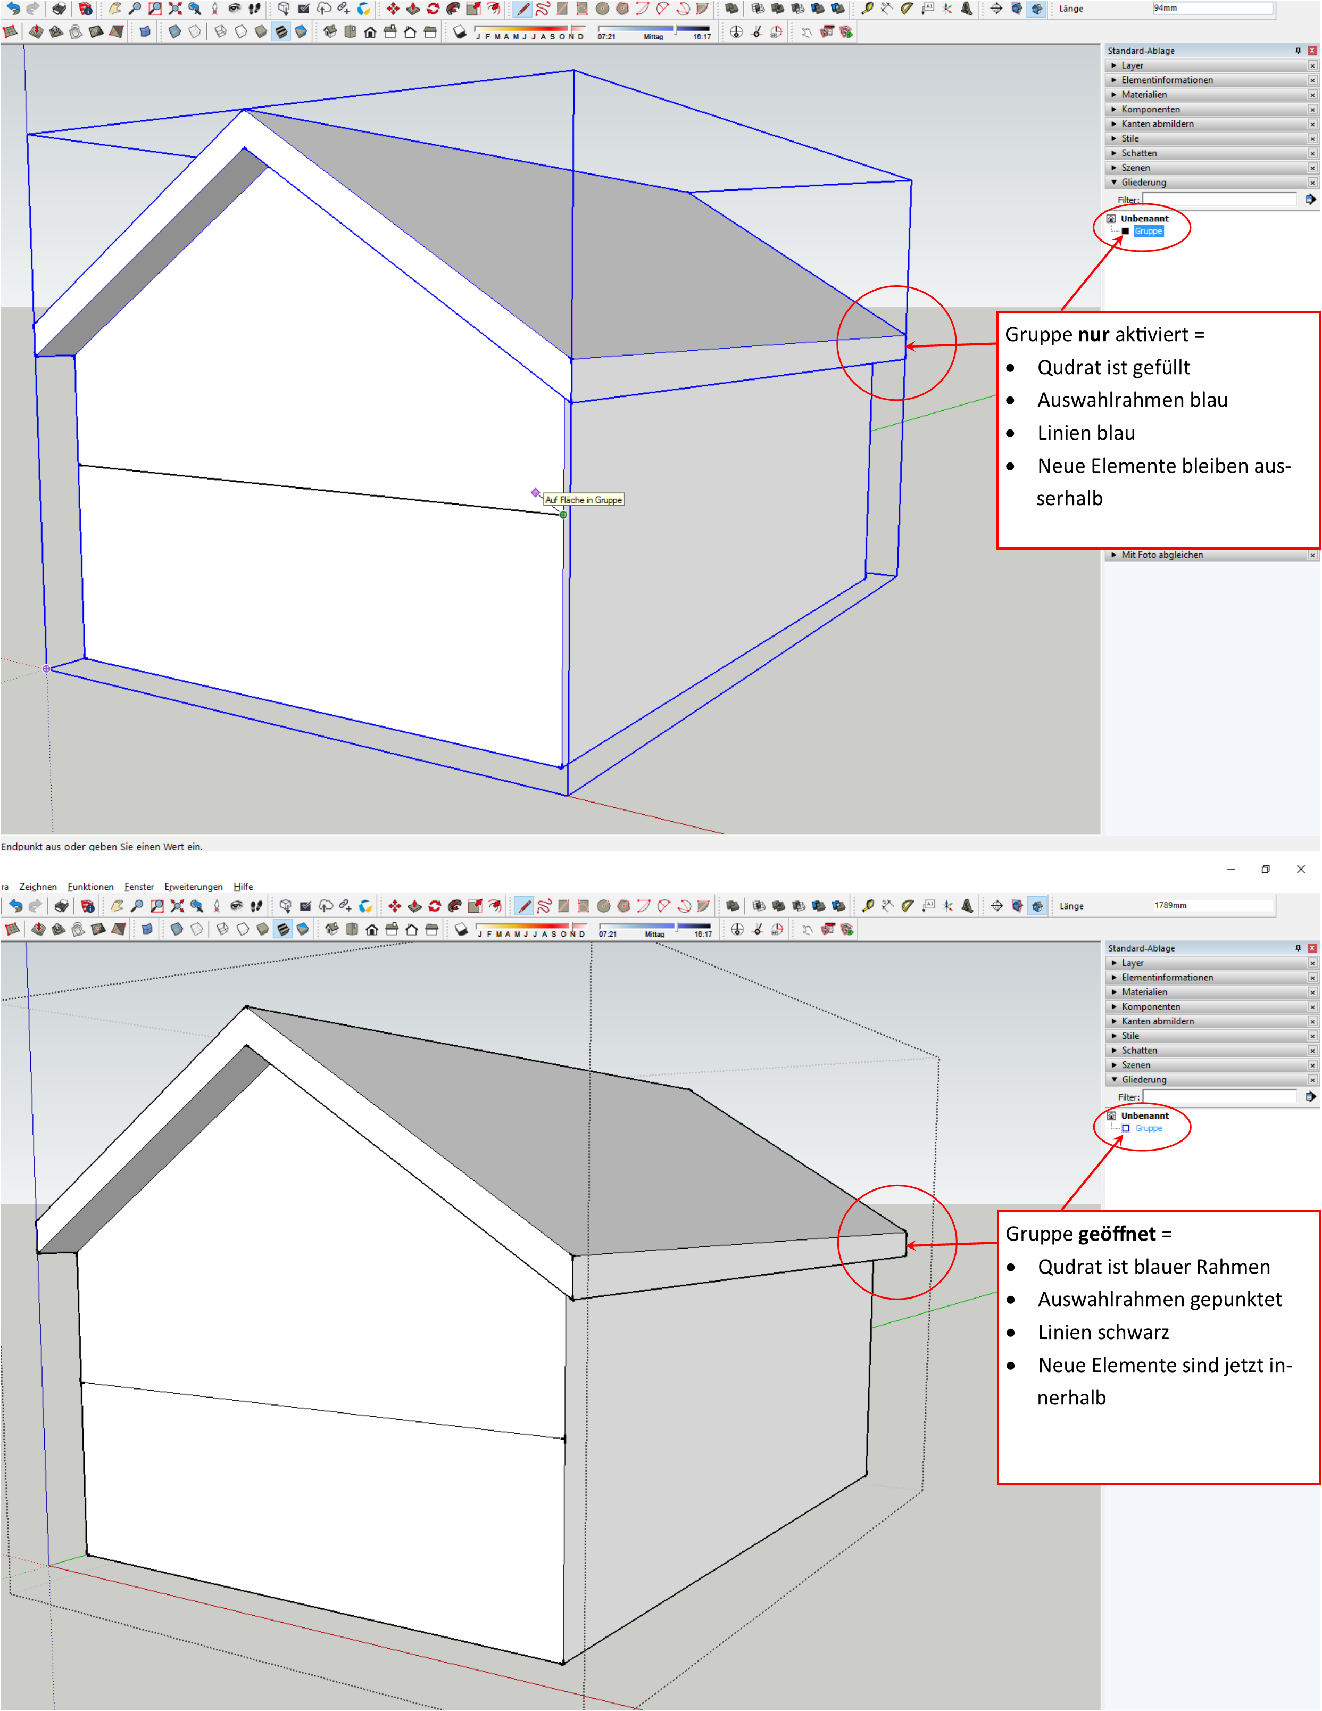The image size is (1322, 1711).
Task: Select the Push/Pull tool in lower toolbar
Action: click(414, 906)
